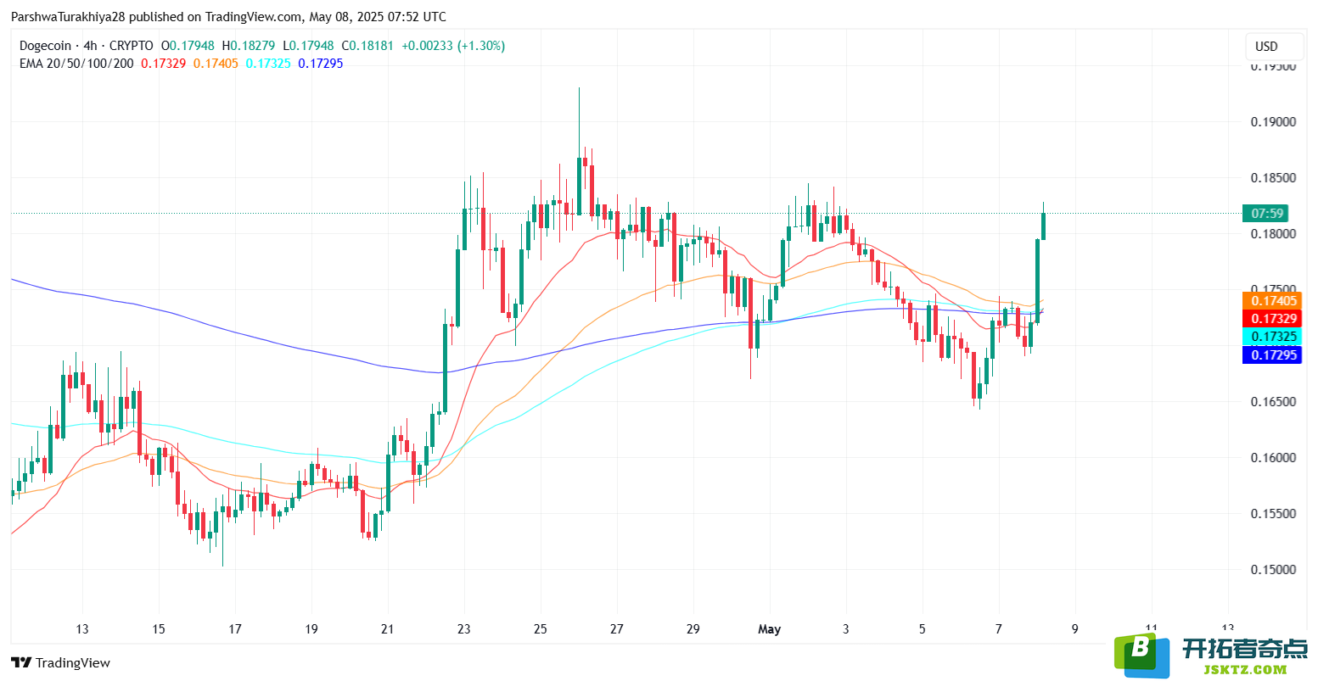Click date 3 on the time axis
Viewport: 1318px width, 681px height.
846,629
